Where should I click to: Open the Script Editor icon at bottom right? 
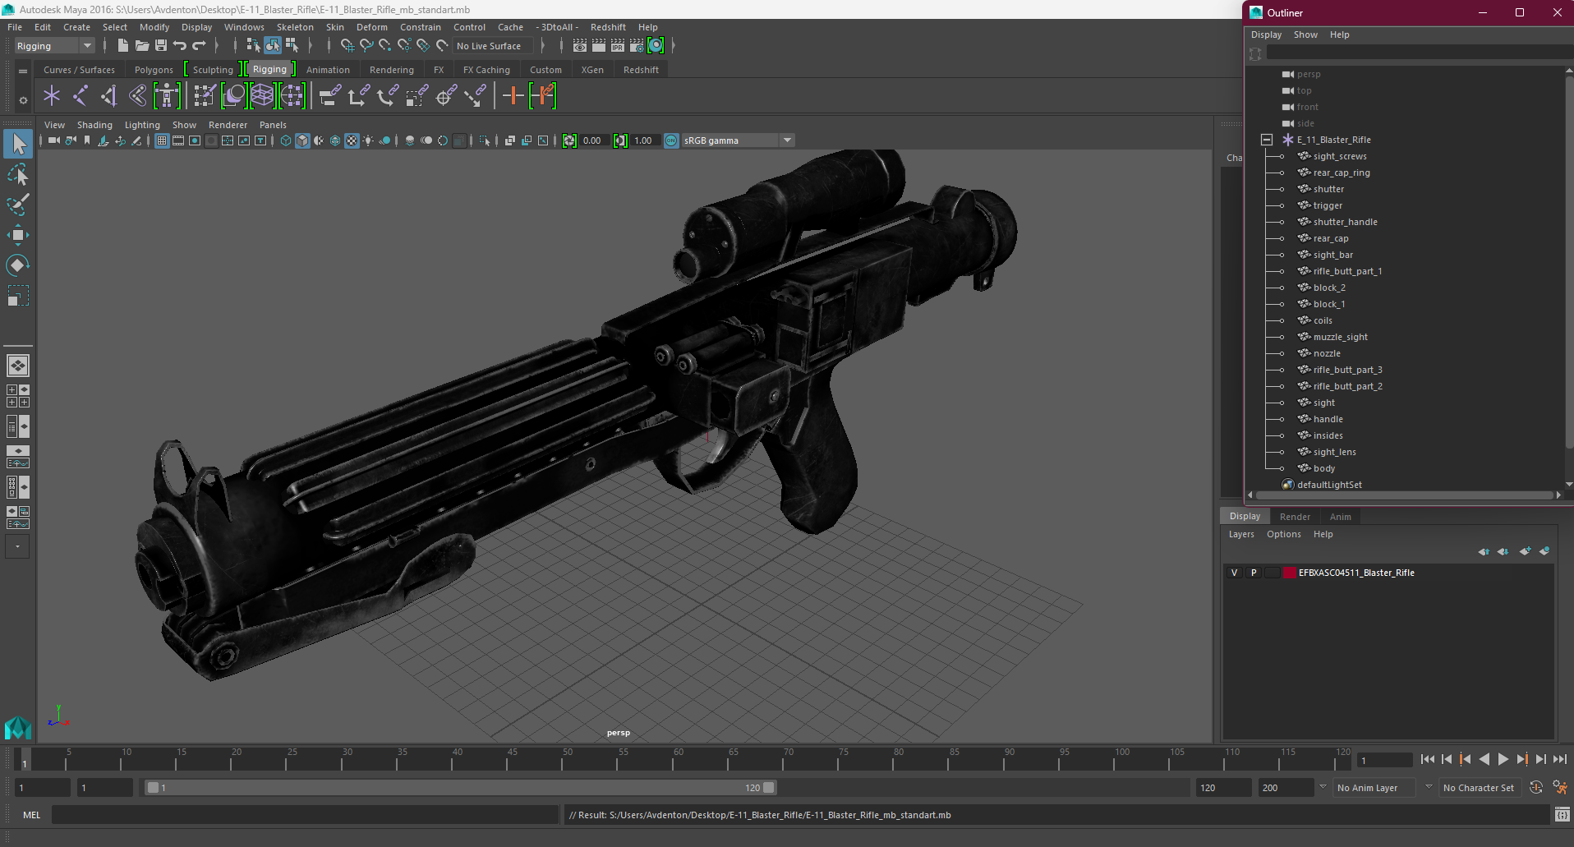pos(1562,815)
